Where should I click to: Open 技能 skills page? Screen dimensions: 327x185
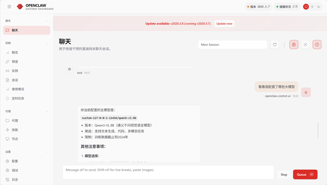pos(27,130)
